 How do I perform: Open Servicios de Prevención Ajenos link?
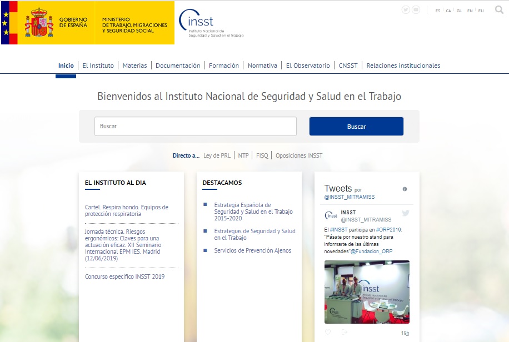[x=252, y=250]
